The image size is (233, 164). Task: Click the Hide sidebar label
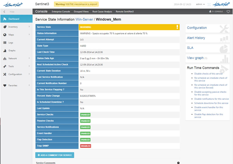12,12
